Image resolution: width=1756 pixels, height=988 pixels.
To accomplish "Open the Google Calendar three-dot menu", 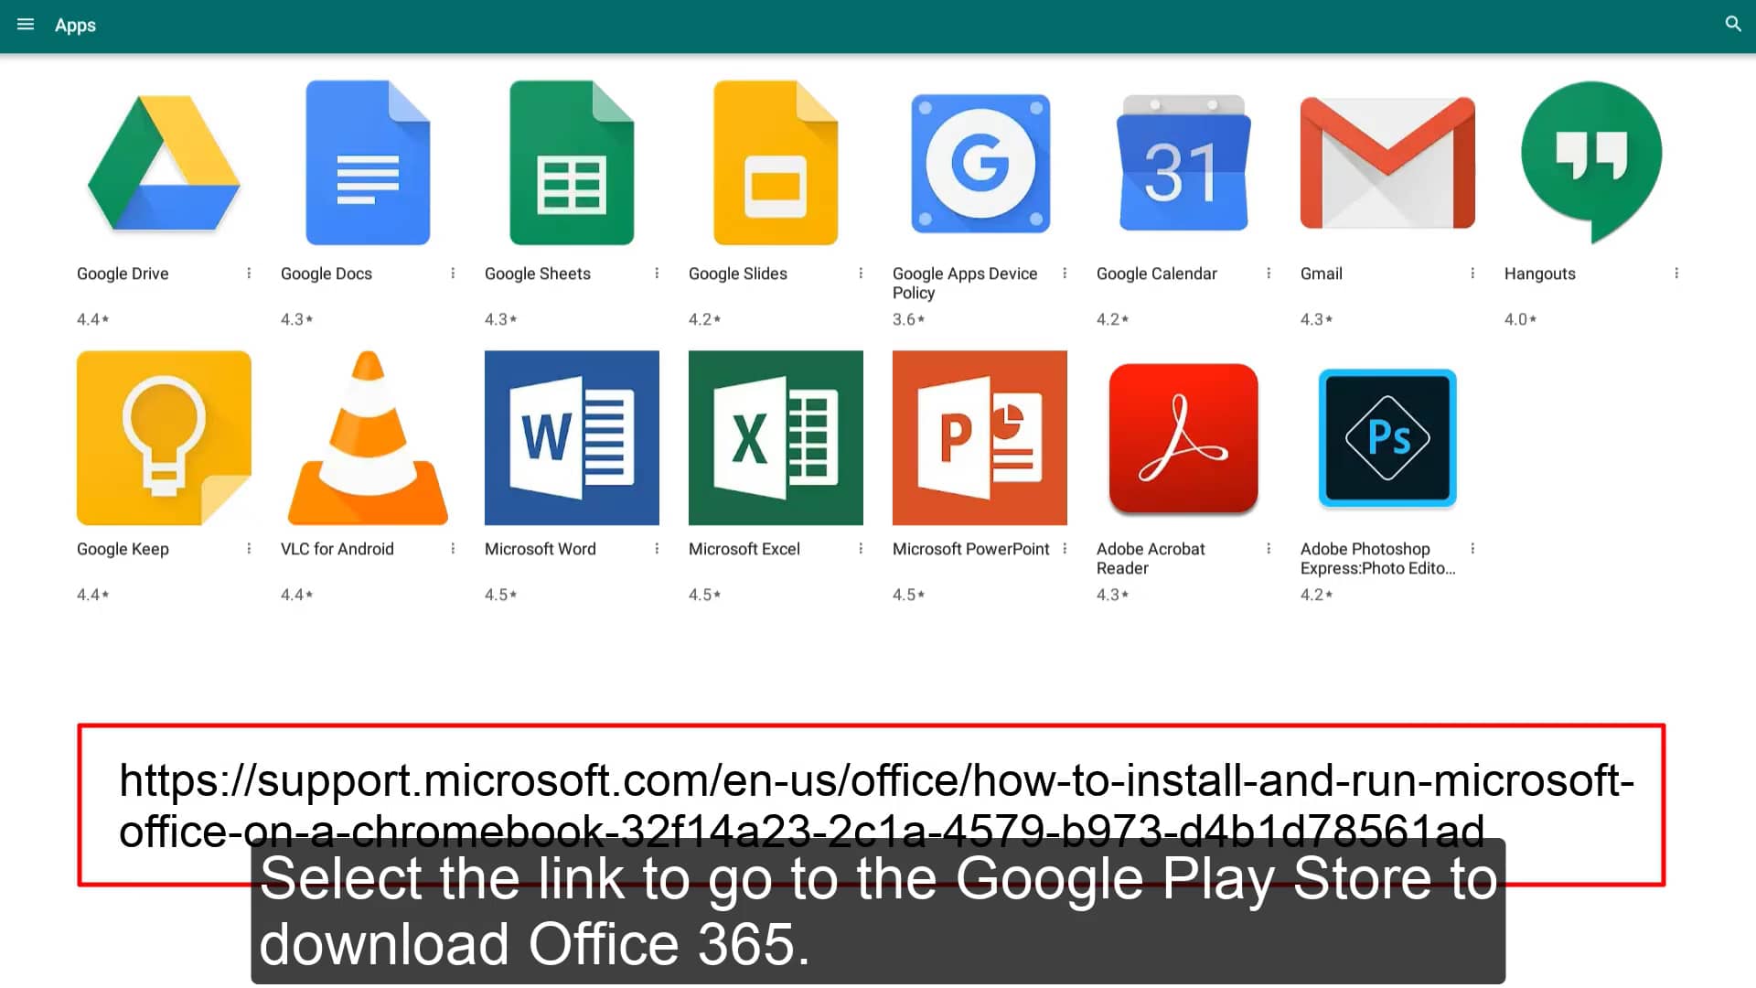I will coord(1269,274).
